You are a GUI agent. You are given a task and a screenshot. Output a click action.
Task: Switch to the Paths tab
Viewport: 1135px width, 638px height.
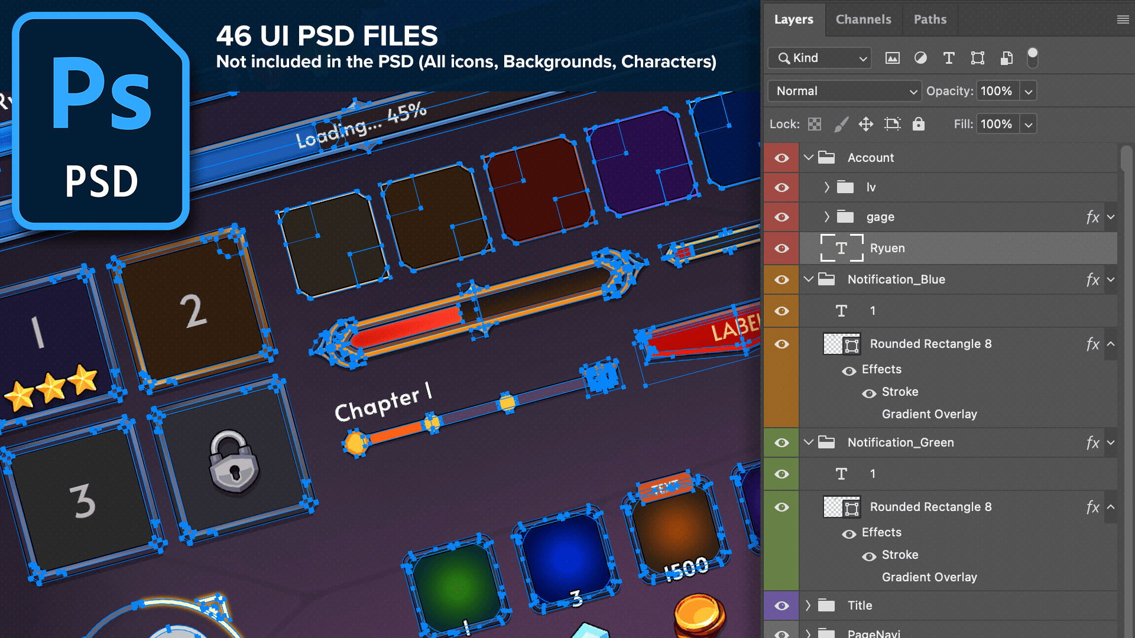pos(930,19)
